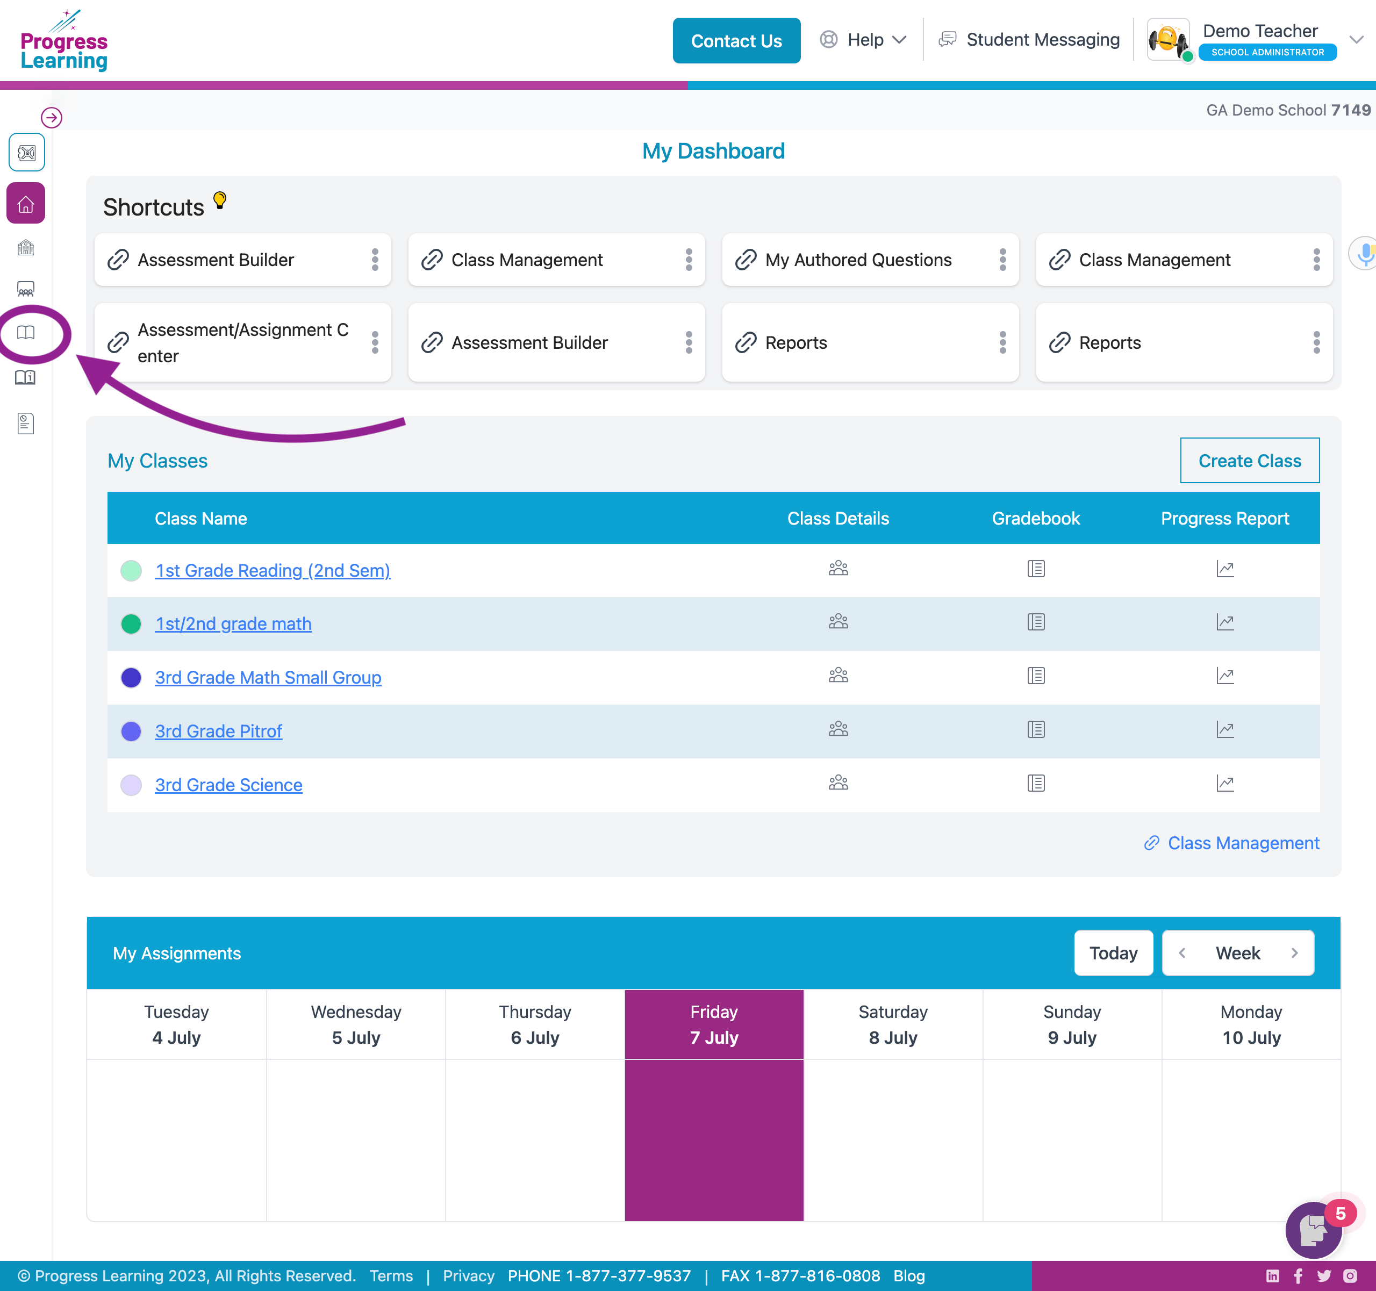Expand the Demo Teacher account menu
Viewport: 1376px width, 1291px height.
1355,40
